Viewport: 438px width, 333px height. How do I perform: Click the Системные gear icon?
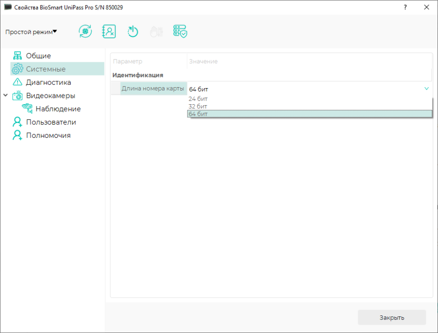[x=18, y=69]
